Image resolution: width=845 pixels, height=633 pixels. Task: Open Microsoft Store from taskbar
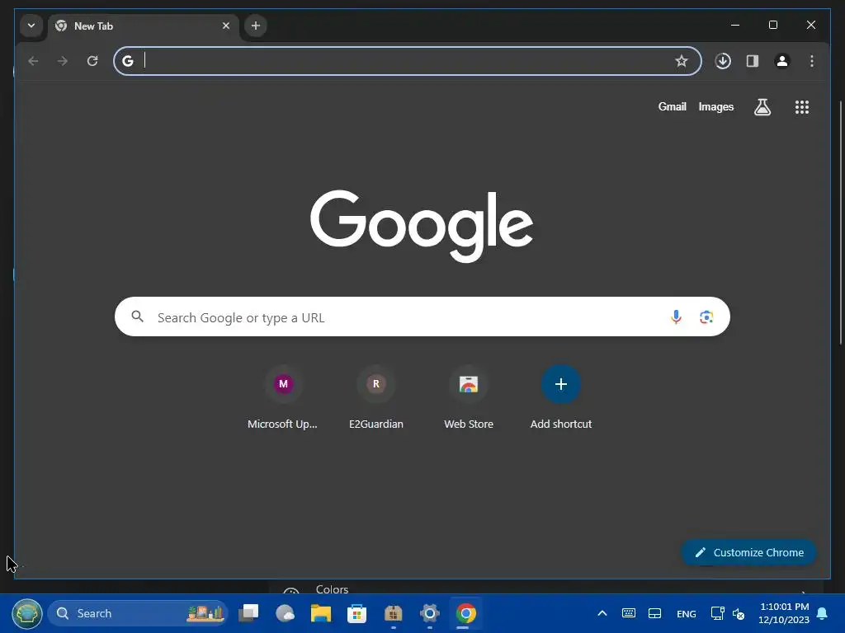(x=356, y=613)
